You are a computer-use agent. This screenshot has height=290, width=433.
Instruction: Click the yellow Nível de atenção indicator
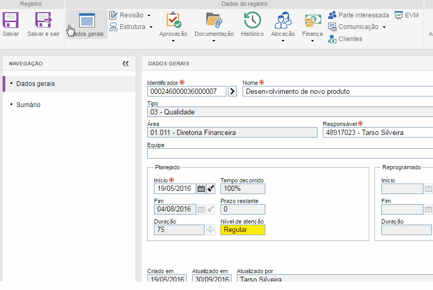tap(243, 230)
